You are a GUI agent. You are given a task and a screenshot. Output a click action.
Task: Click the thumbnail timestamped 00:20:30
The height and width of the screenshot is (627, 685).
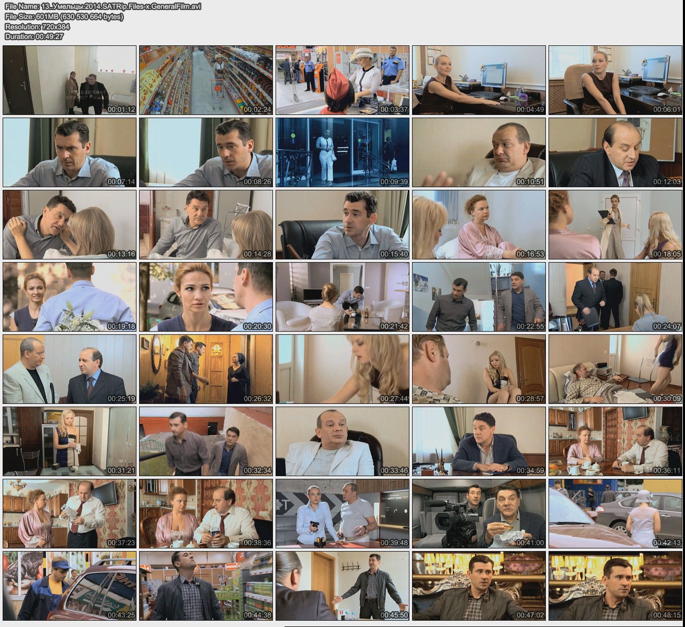[206, 297]
